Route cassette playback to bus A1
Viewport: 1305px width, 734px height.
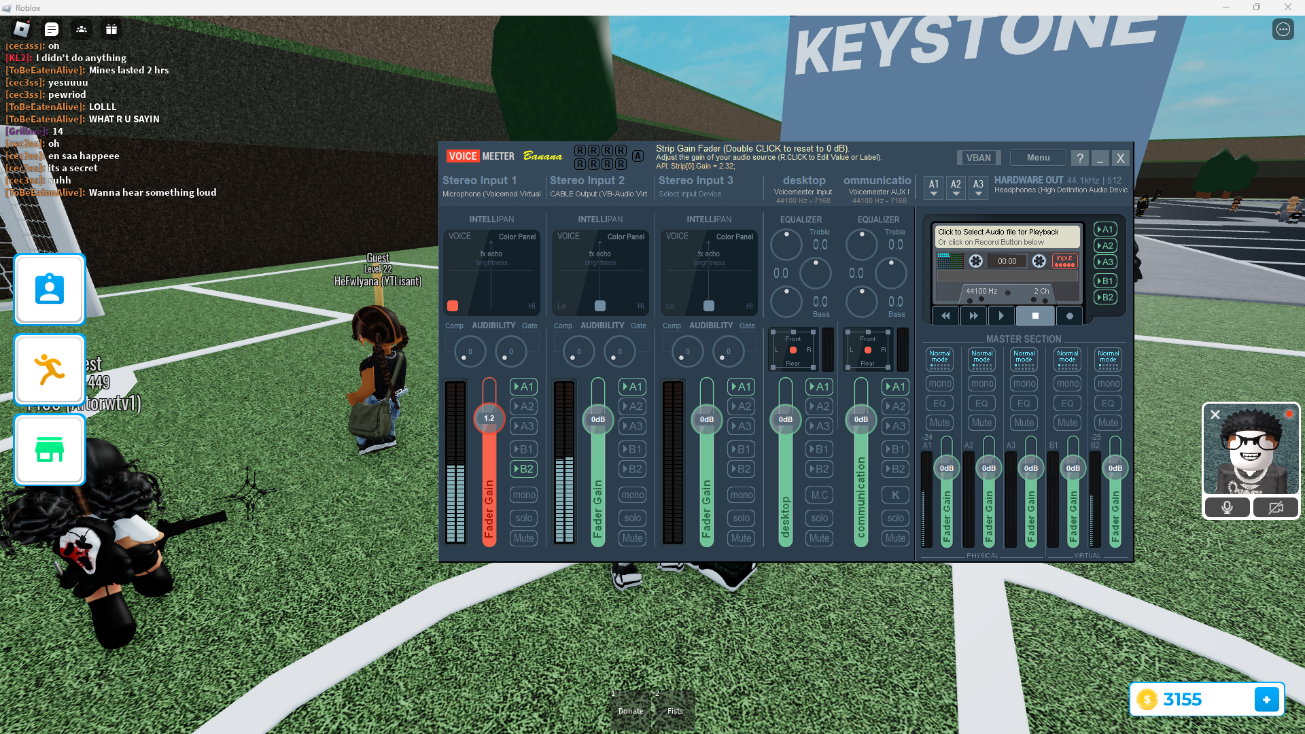point(1105,230)
